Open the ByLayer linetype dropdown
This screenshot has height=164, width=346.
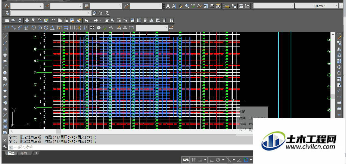coord(317,6)
